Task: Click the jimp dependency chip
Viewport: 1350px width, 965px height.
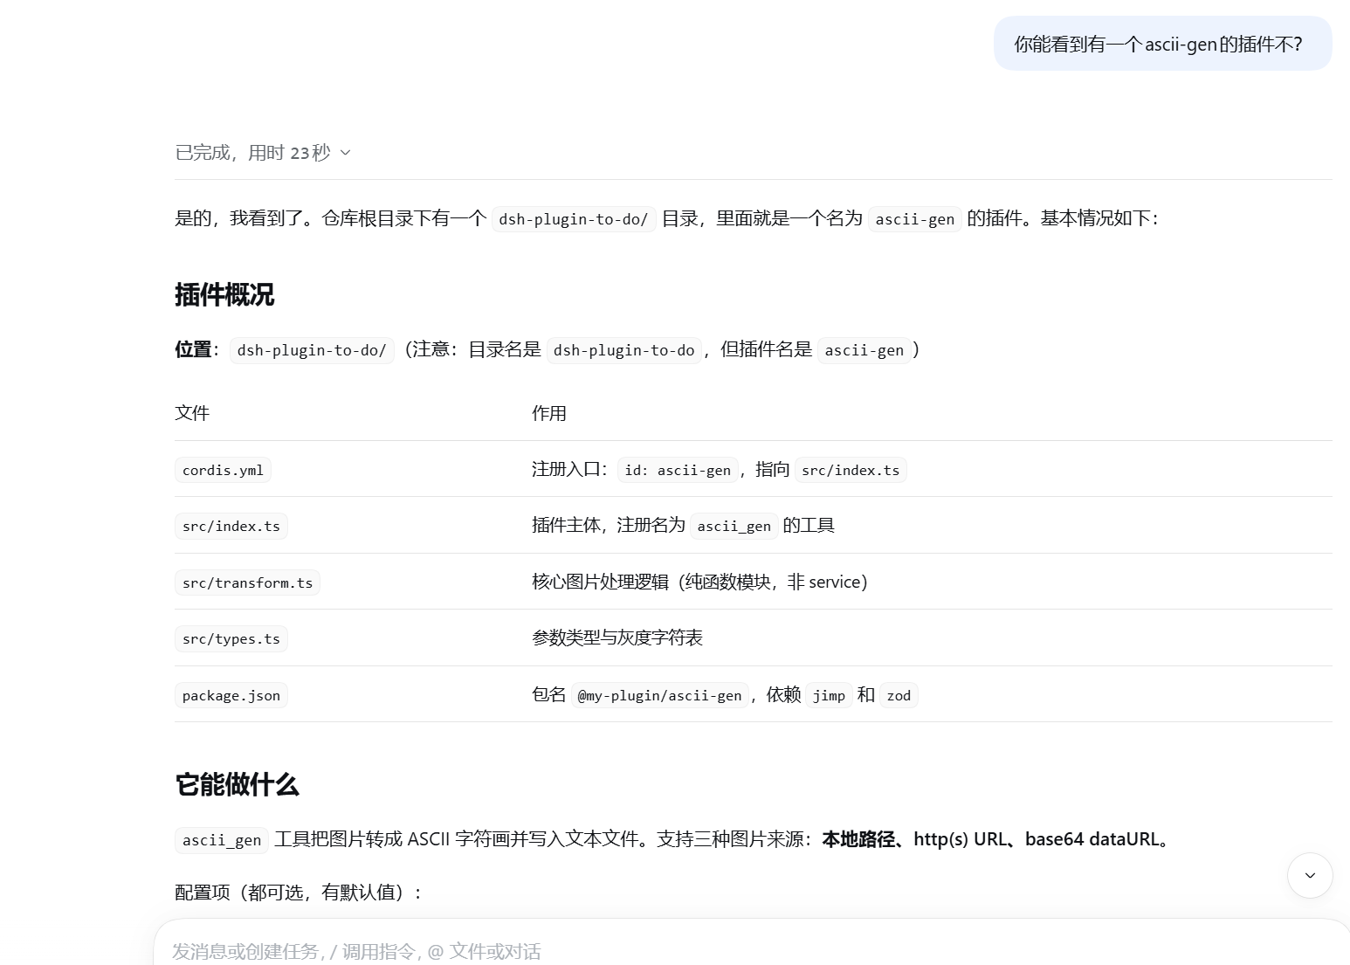Action: 829,695
